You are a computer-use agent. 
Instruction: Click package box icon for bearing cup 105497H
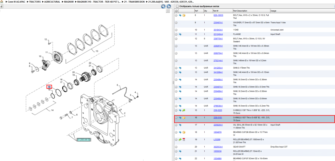click(x=184, y=133)
